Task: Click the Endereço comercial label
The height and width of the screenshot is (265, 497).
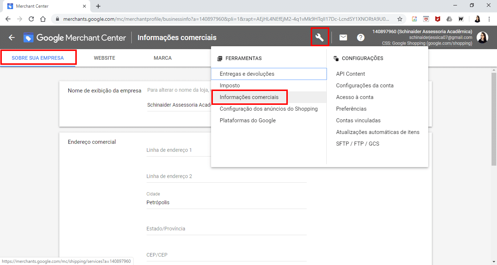Action: (x=92, y=142)
